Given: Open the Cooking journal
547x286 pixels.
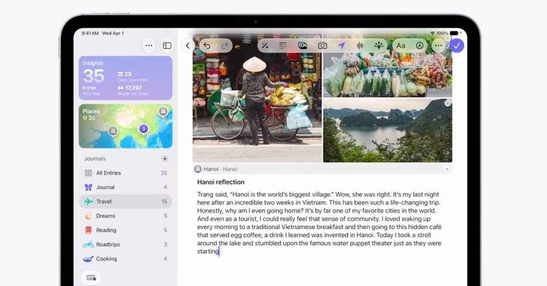Looking at the screenshot, I should coord(126,259).
